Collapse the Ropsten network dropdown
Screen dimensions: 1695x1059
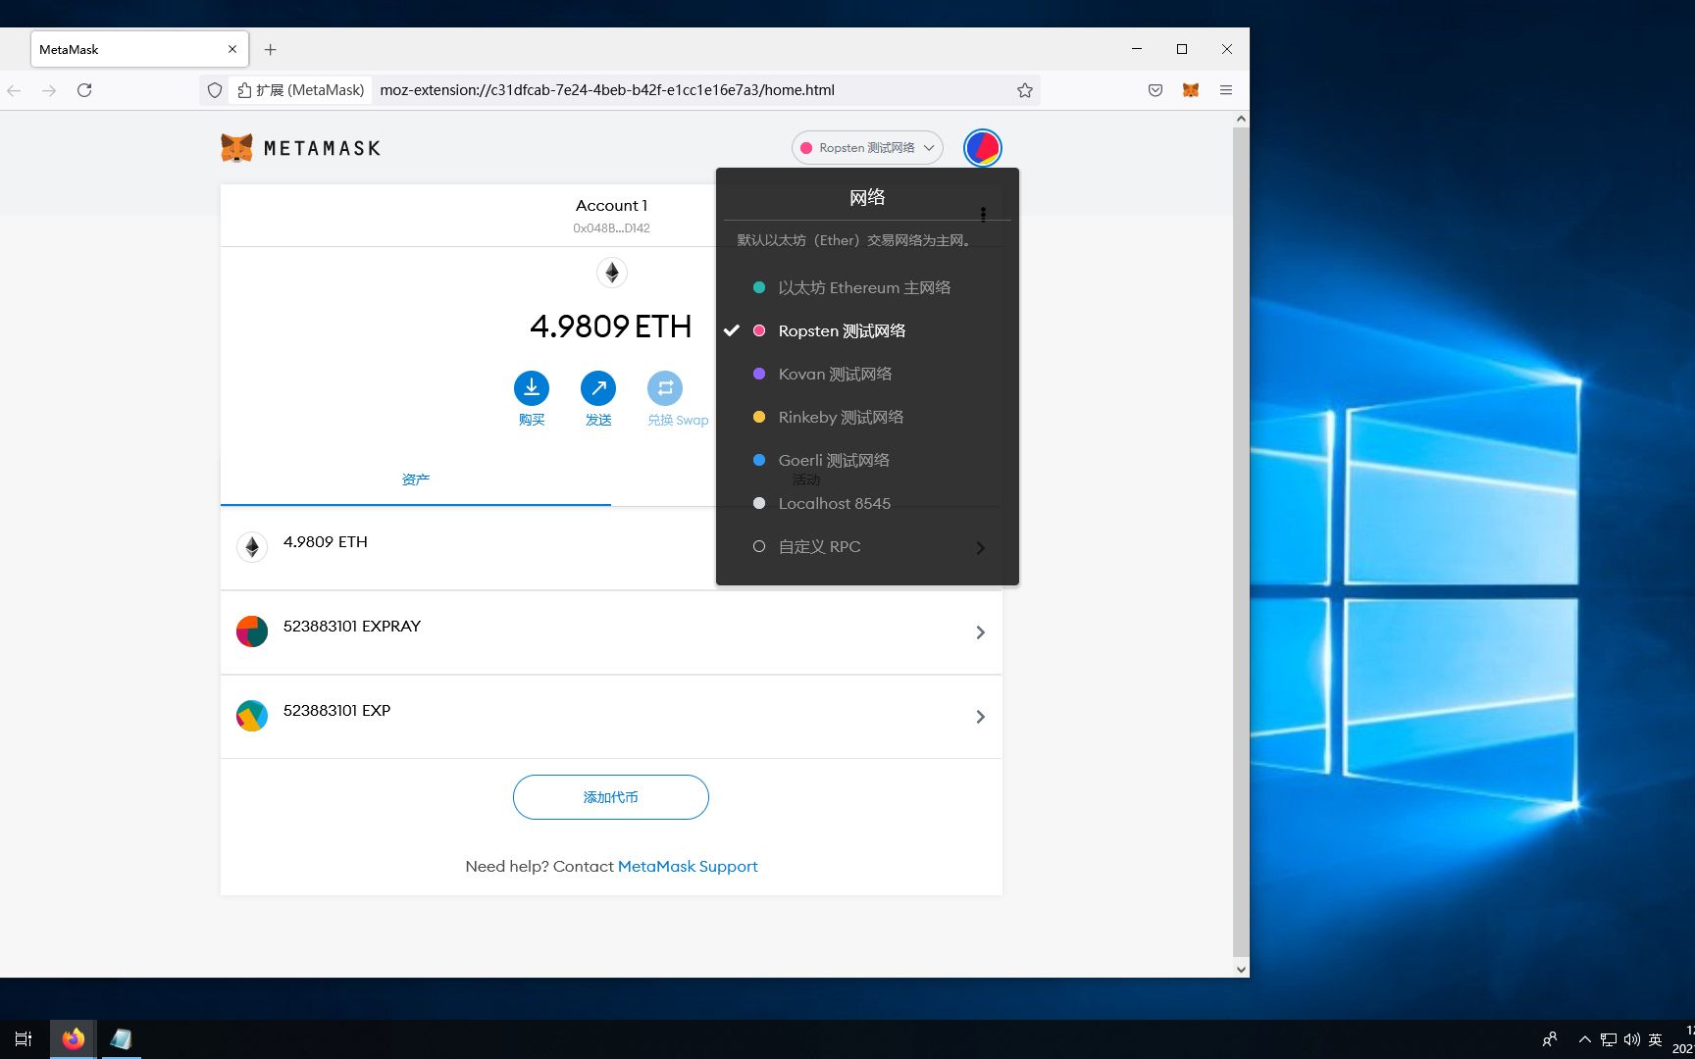click(867, 148)
